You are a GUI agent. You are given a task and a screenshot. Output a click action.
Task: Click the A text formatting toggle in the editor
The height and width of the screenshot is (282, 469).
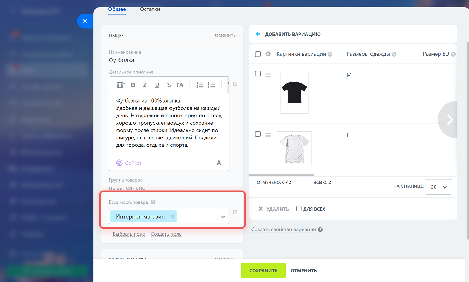point(219,163)
